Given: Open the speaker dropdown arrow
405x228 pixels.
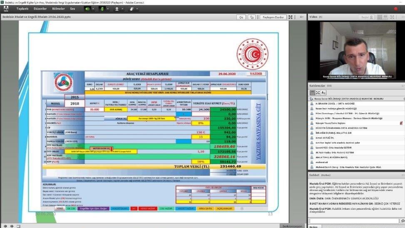Looking at the screenshot, I should coord(94,8).
